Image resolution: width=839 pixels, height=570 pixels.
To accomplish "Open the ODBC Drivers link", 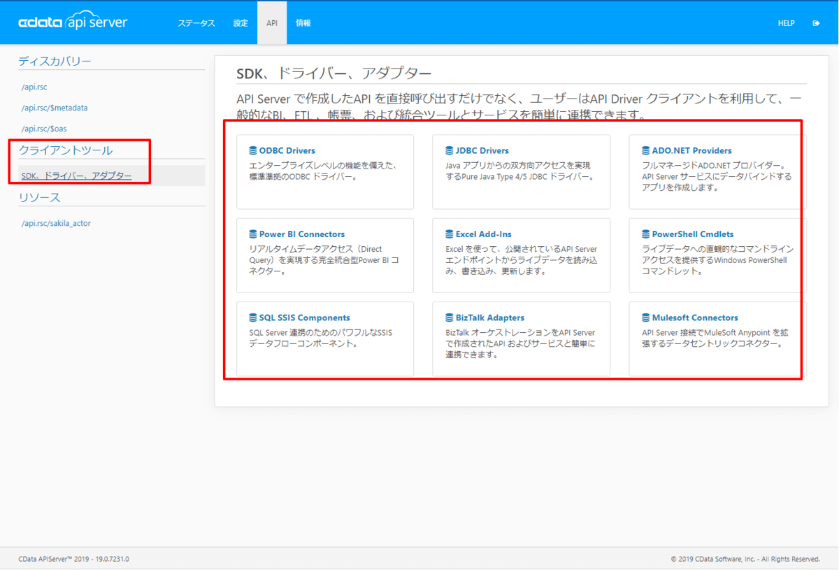I will pos(287,150).
